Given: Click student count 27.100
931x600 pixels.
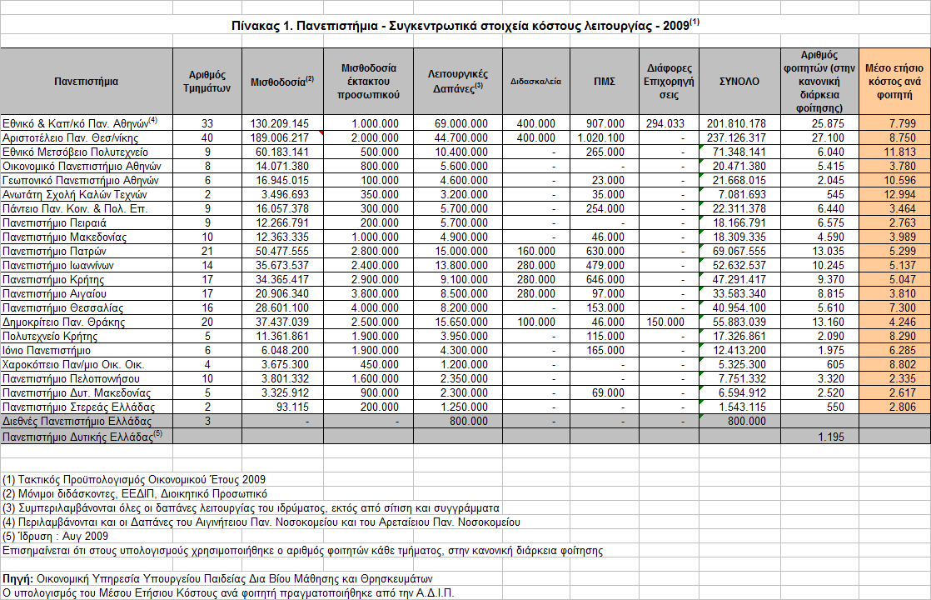Looking at the screenshot, I should (819, 137).
